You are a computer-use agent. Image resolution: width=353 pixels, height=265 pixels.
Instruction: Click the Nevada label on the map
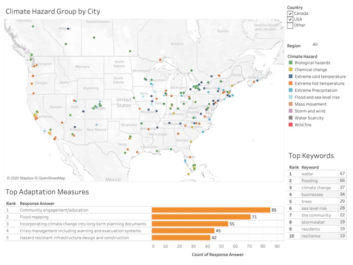[55, 107]
